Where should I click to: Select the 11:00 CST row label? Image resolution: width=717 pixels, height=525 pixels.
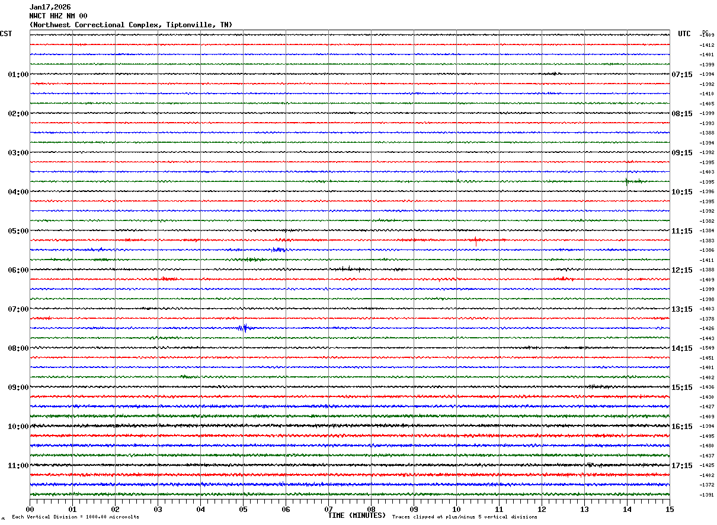(18, 466)
